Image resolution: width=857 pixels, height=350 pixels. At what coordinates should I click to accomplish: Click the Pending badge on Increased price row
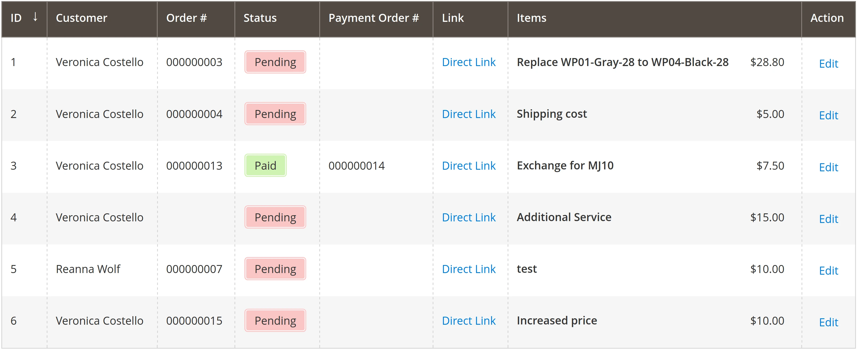click(x=275, y=320)
